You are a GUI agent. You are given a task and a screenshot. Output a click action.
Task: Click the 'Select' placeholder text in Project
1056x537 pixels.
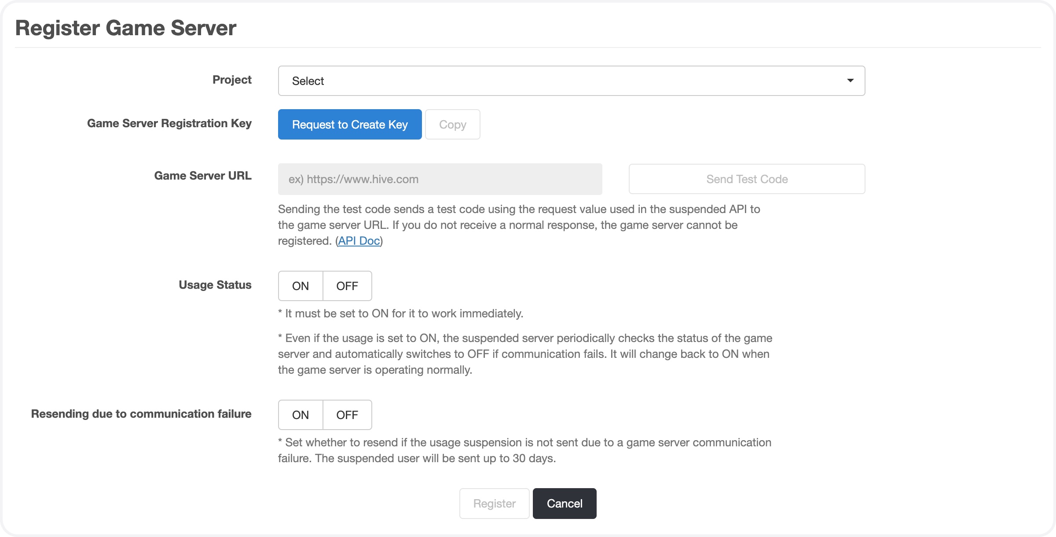pos(308,81)
